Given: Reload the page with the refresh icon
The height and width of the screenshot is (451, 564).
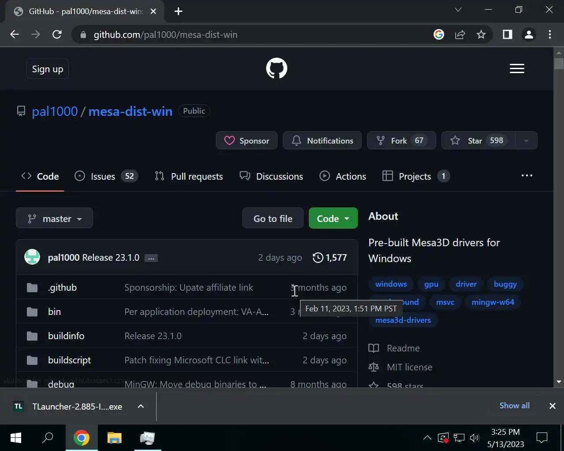Looking at the screenshot, I should (57, 34).
